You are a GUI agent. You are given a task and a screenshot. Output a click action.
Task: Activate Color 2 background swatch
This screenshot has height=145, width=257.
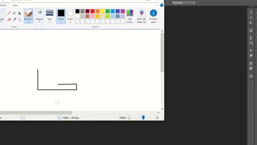[70, 16]
